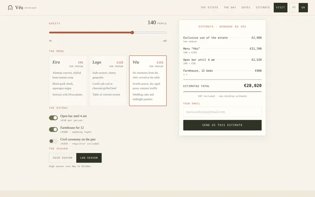Go to The Day section
The height and width of the screenshot is (197, 315).
coord(230,7)
